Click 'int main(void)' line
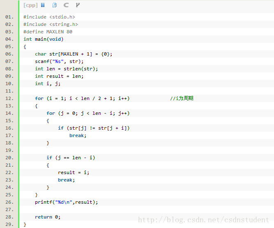 tap(44, 39)
